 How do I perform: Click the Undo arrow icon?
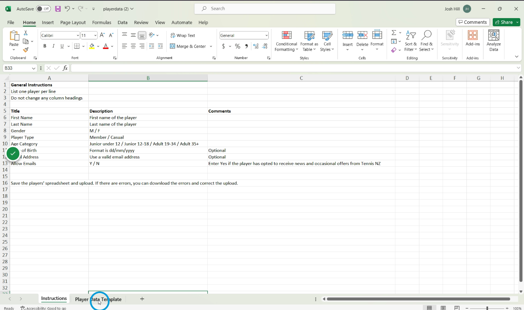(x=67, y=8)
